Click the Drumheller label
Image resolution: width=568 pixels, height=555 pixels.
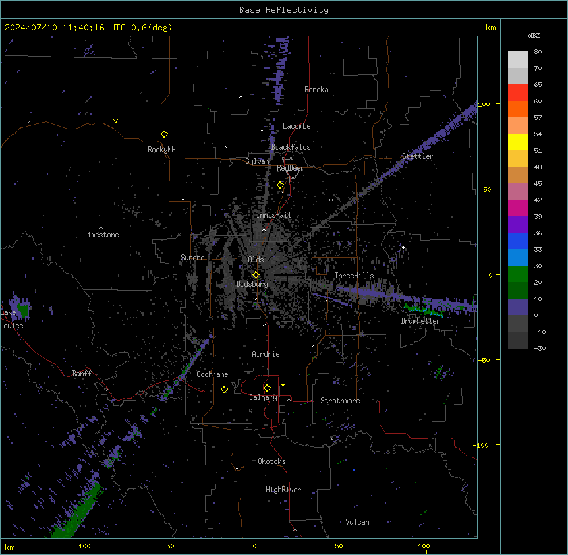click(420, 321)
